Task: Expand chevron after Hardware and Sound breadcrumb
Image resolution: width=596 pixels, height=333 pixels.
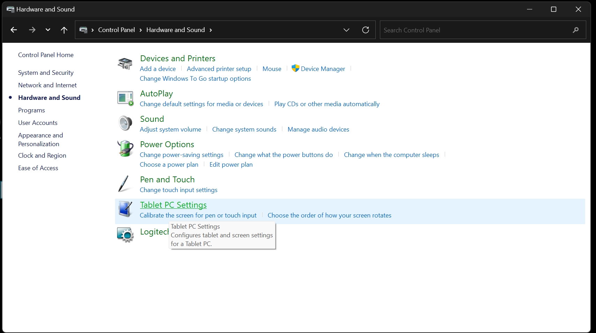Action: pyautogui.click(x=211, y=30)
